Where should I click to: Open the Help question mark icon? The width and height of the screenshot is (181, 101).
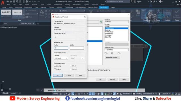[160, 1]
